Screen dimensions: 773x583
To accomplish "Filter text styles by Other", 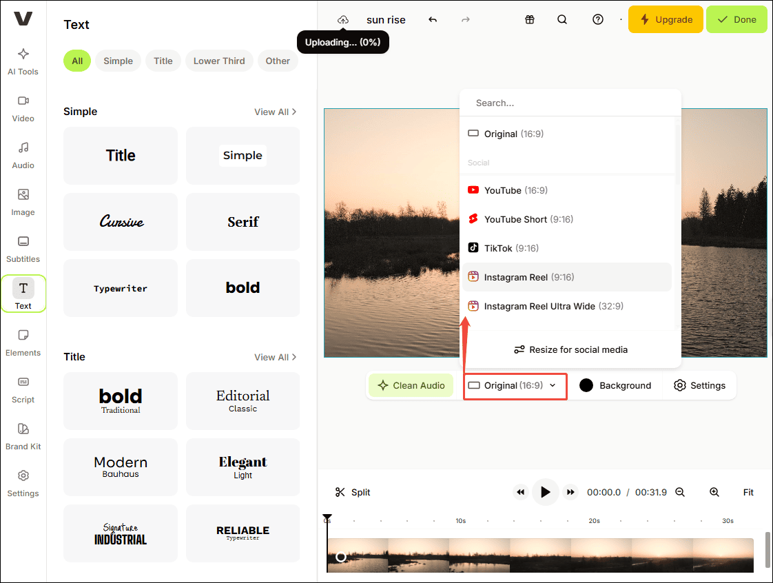I will tap(278, 61).
